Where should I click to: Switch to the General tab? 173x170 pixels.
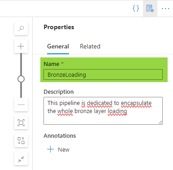tap(58, 46)
